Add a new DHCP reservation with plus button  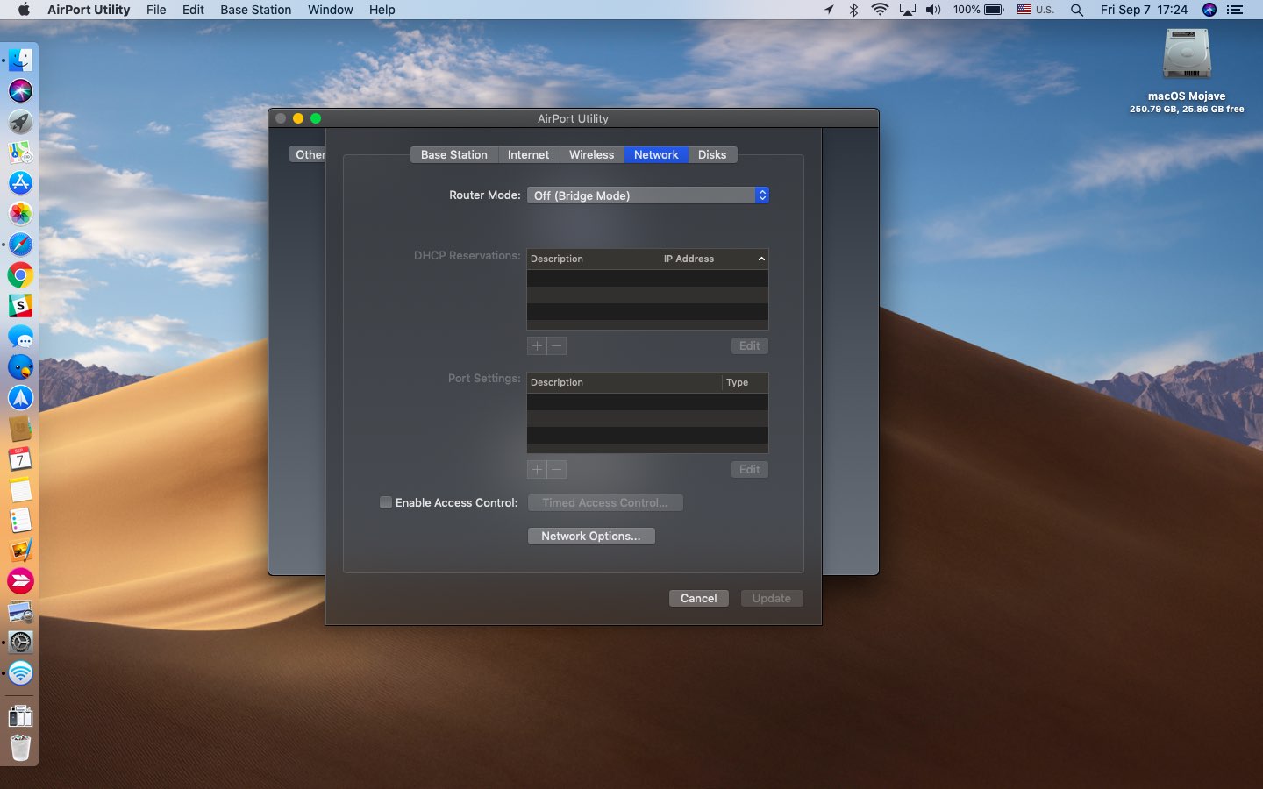(x=536, y=345)
